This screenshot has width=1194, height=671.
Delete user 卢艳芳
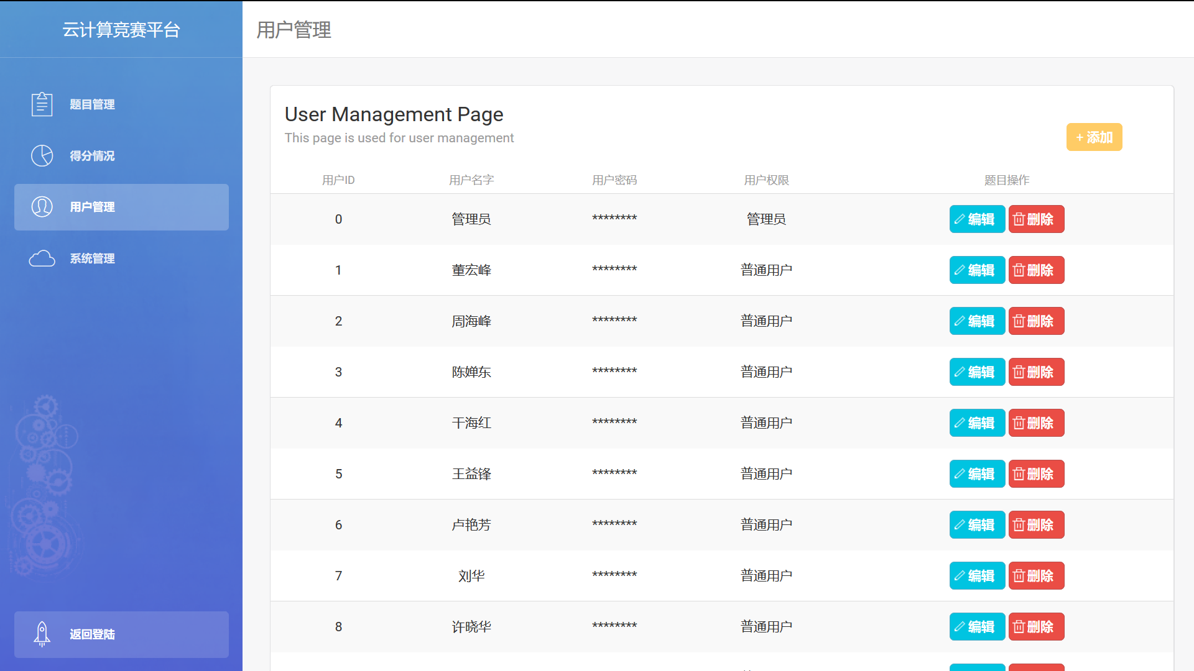1036,525
